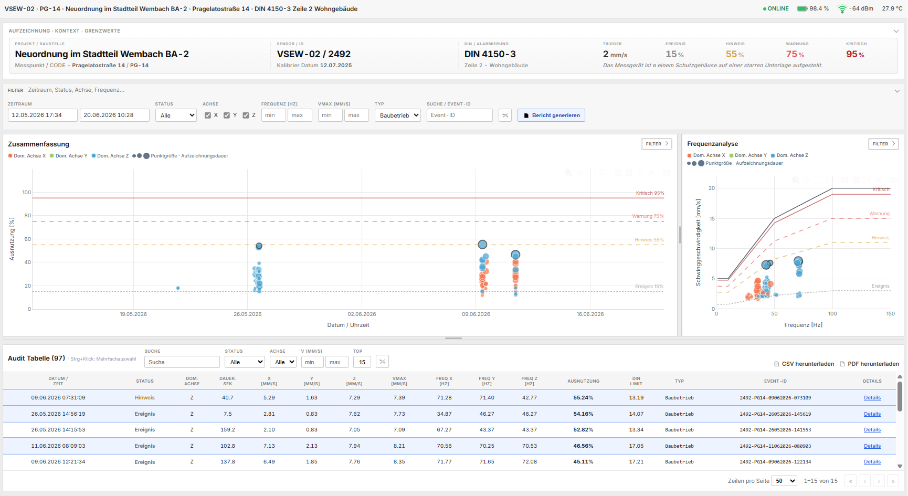Toggle the Z axis checkbox
Viewport: 908px width, 496px height.
(246, 115)
